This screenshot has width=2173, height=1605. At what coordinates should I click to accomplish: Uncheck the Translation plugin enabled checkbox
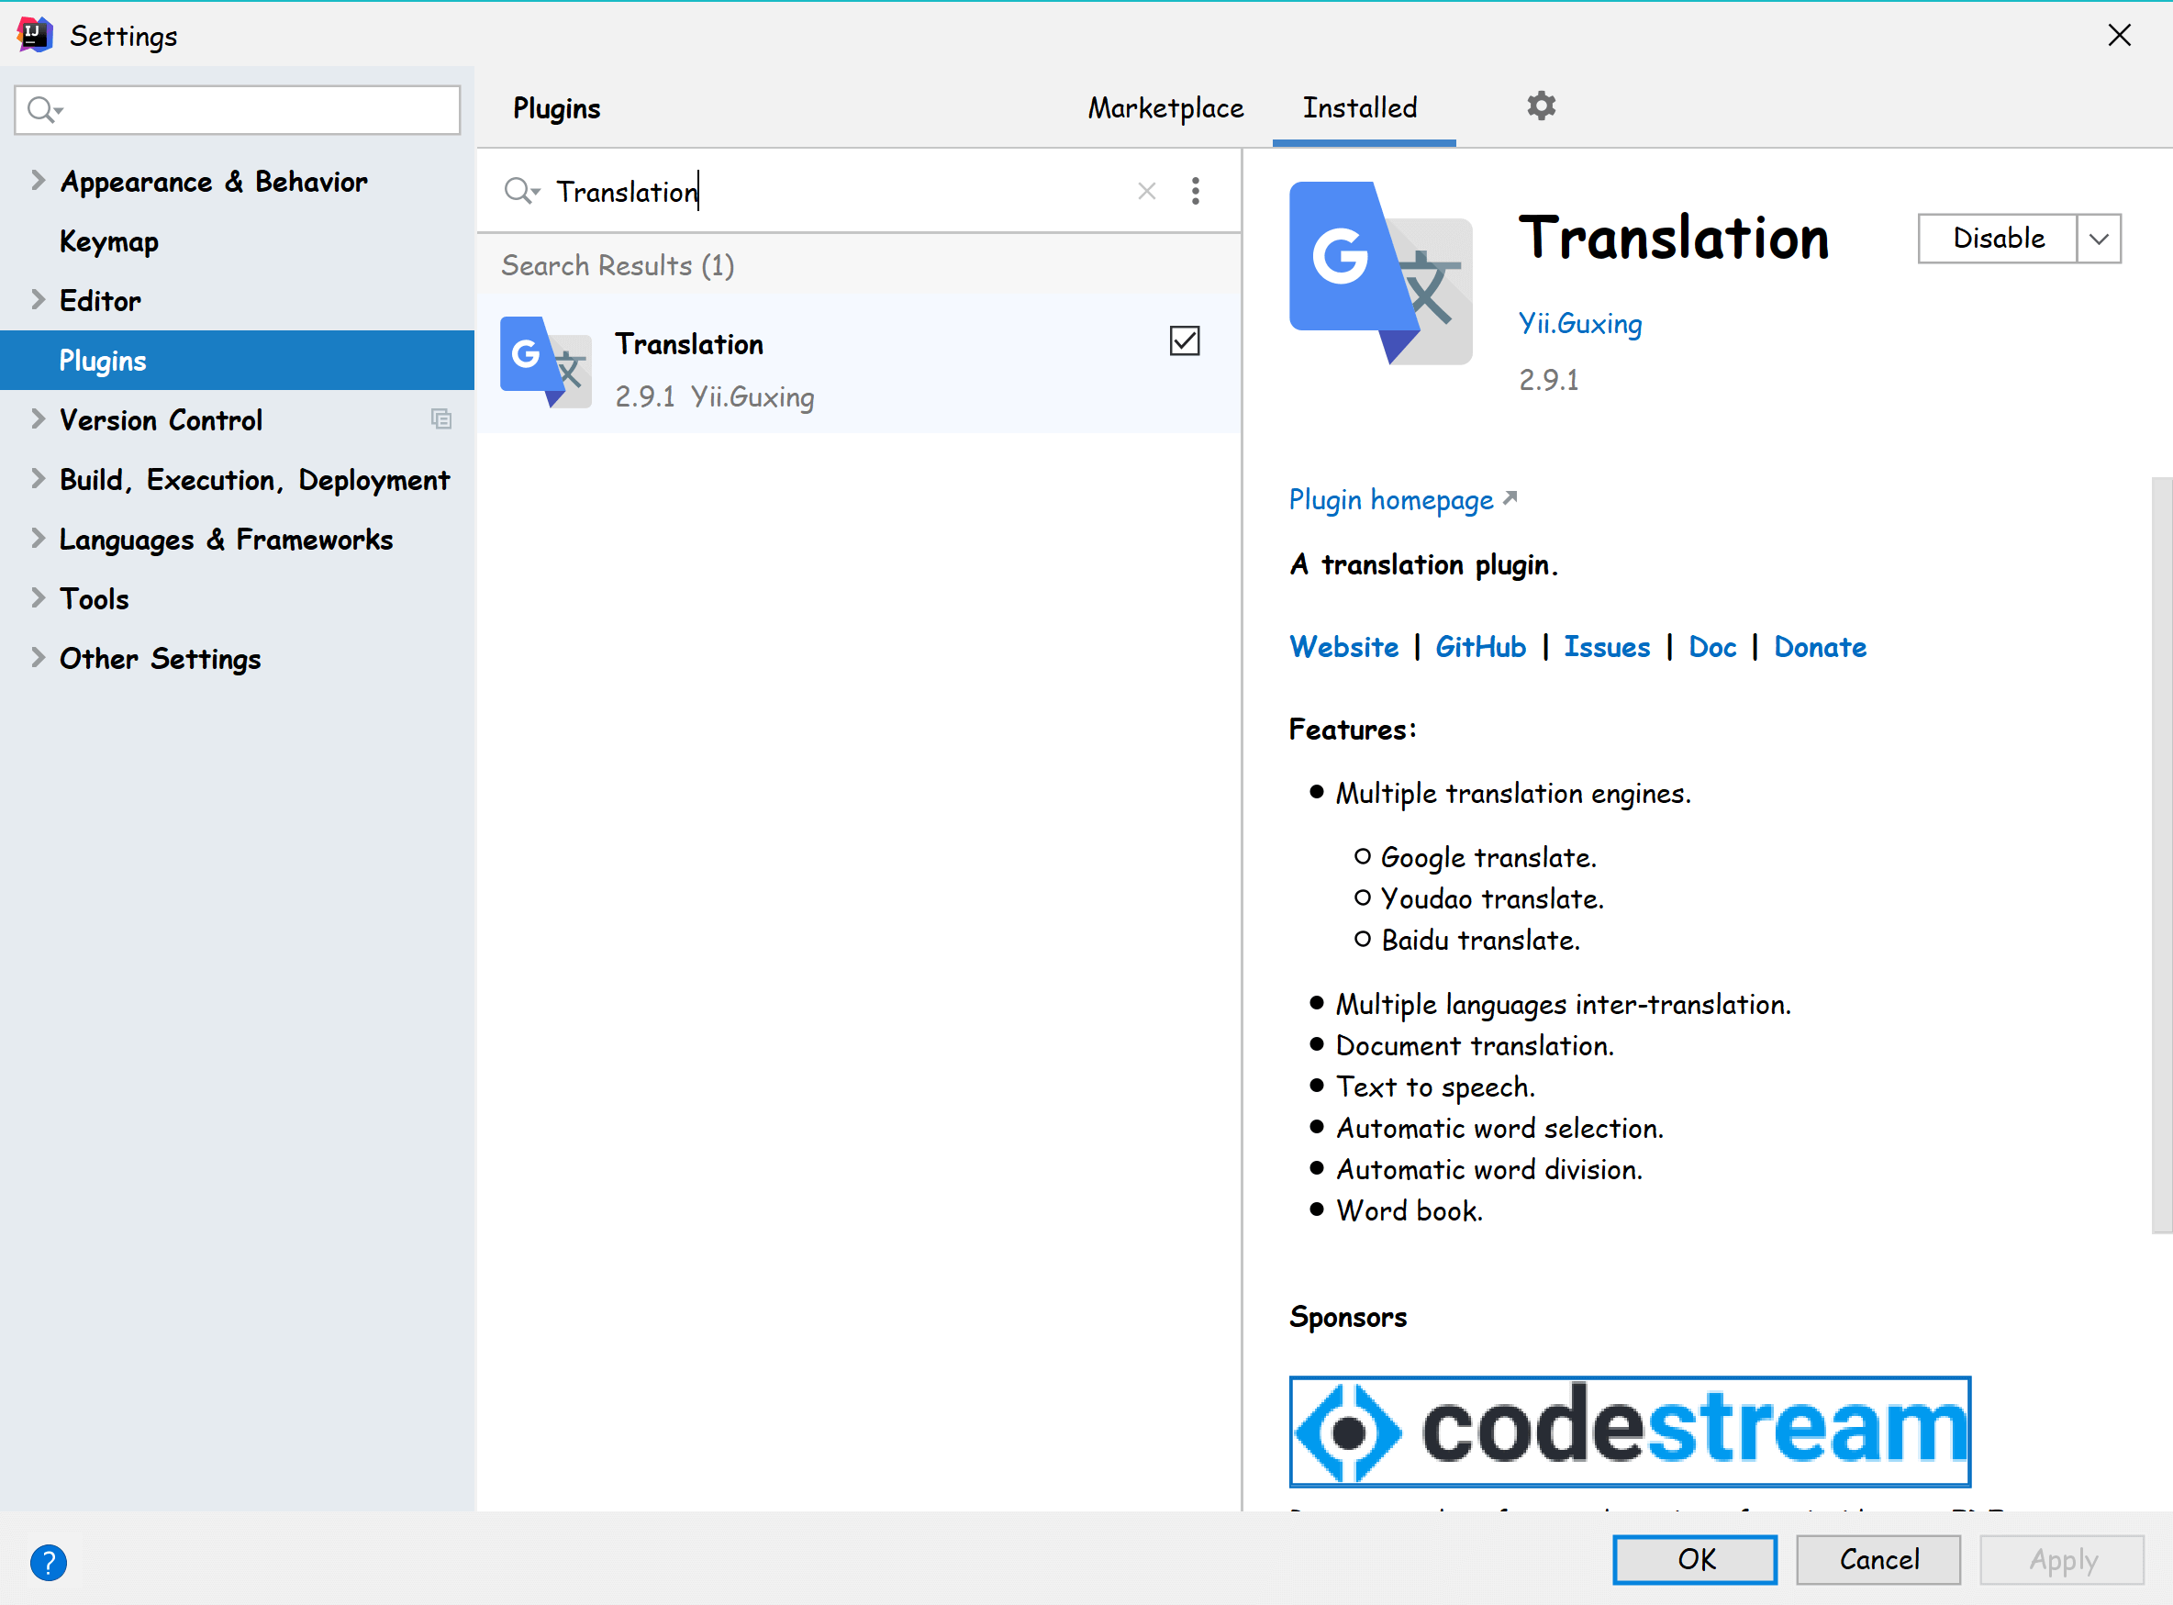tap(1184, 341)
